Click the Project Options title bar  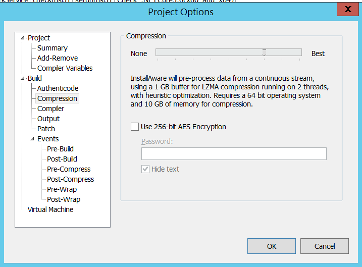[181, 12]
